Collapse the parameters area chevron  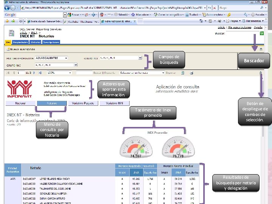click(261, 49)
